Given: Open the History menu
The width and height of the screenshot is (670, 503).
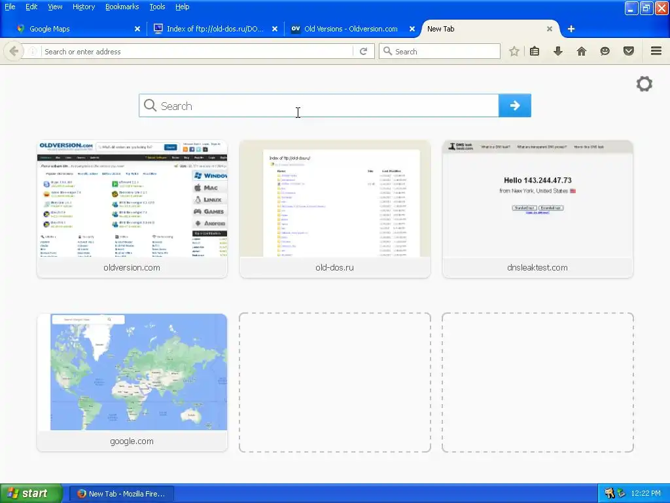Looking at the screenshot, I should point(84,7).
